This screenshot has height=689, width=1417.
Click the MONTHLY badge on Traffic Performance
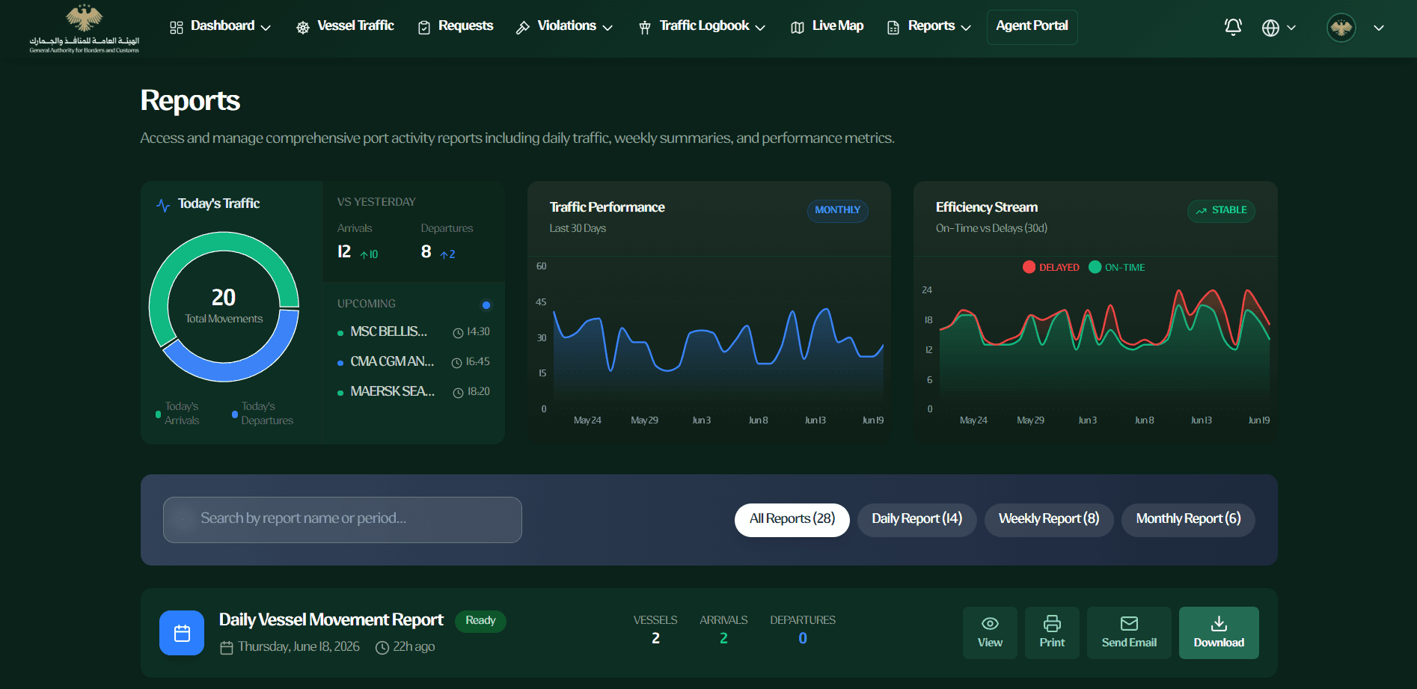click(838, 211)
